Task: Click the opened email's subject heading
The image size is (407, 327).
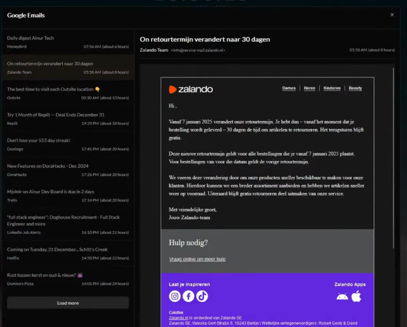Action: (205, 39)
